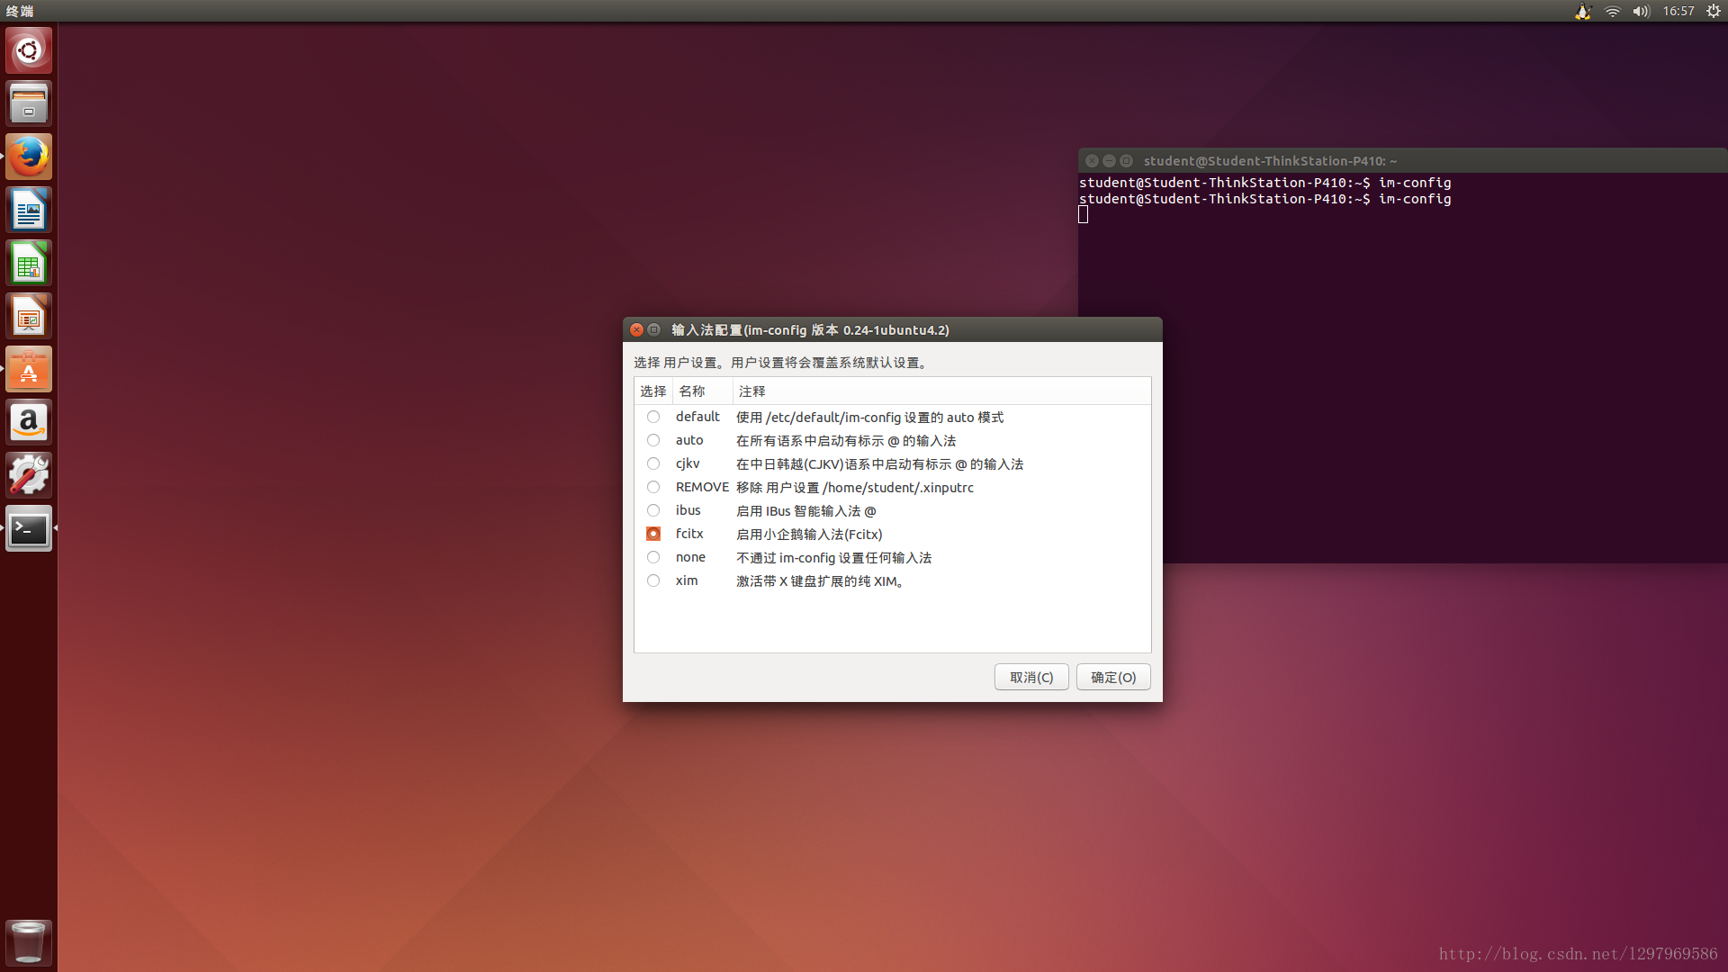Close the terminal window
This screenshot has width=1728, height=972.
pos(1092,160)
